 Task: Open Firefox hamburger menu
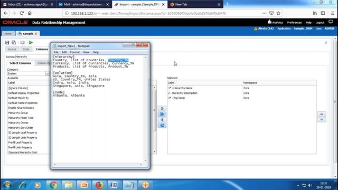(x=332, y=13)
